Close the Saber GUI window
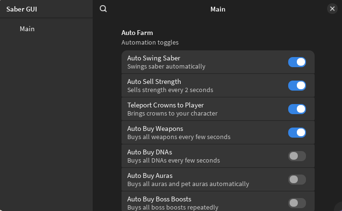Image resolution: width=342 pixels, height=211 pixels. click(x=332, y=9)
